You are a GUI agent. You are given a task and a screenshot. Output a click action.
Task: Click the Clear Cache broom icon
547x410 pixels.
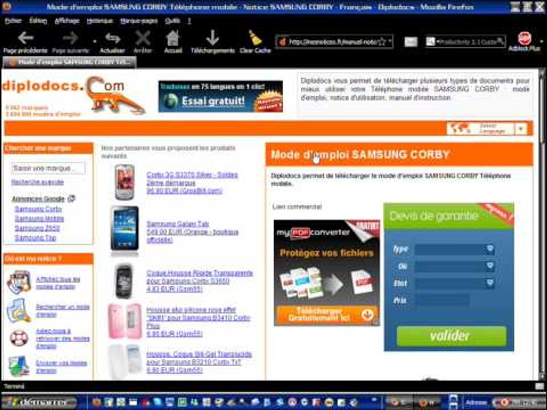click(255, 38)
